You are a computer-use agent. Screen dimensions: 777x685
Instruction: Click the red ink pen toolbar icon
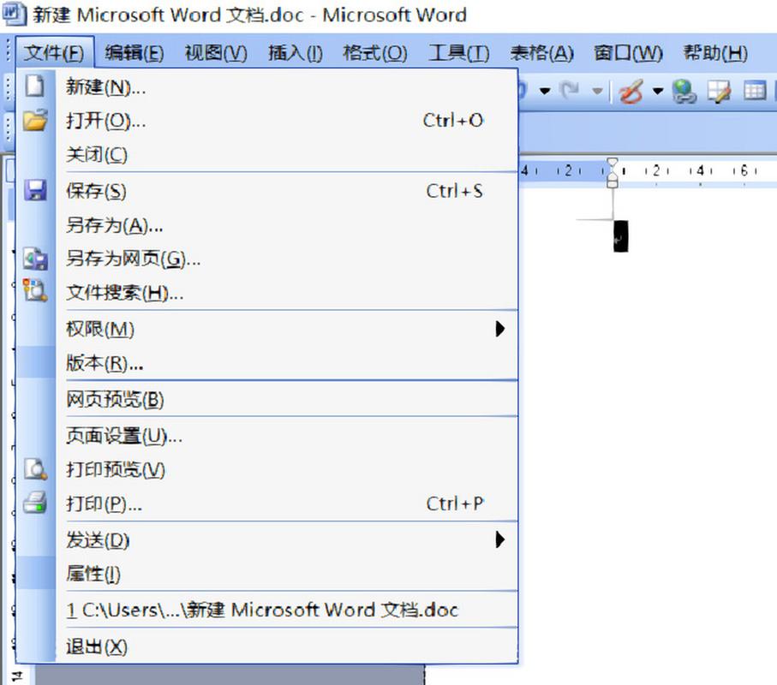tap(631, 91)
